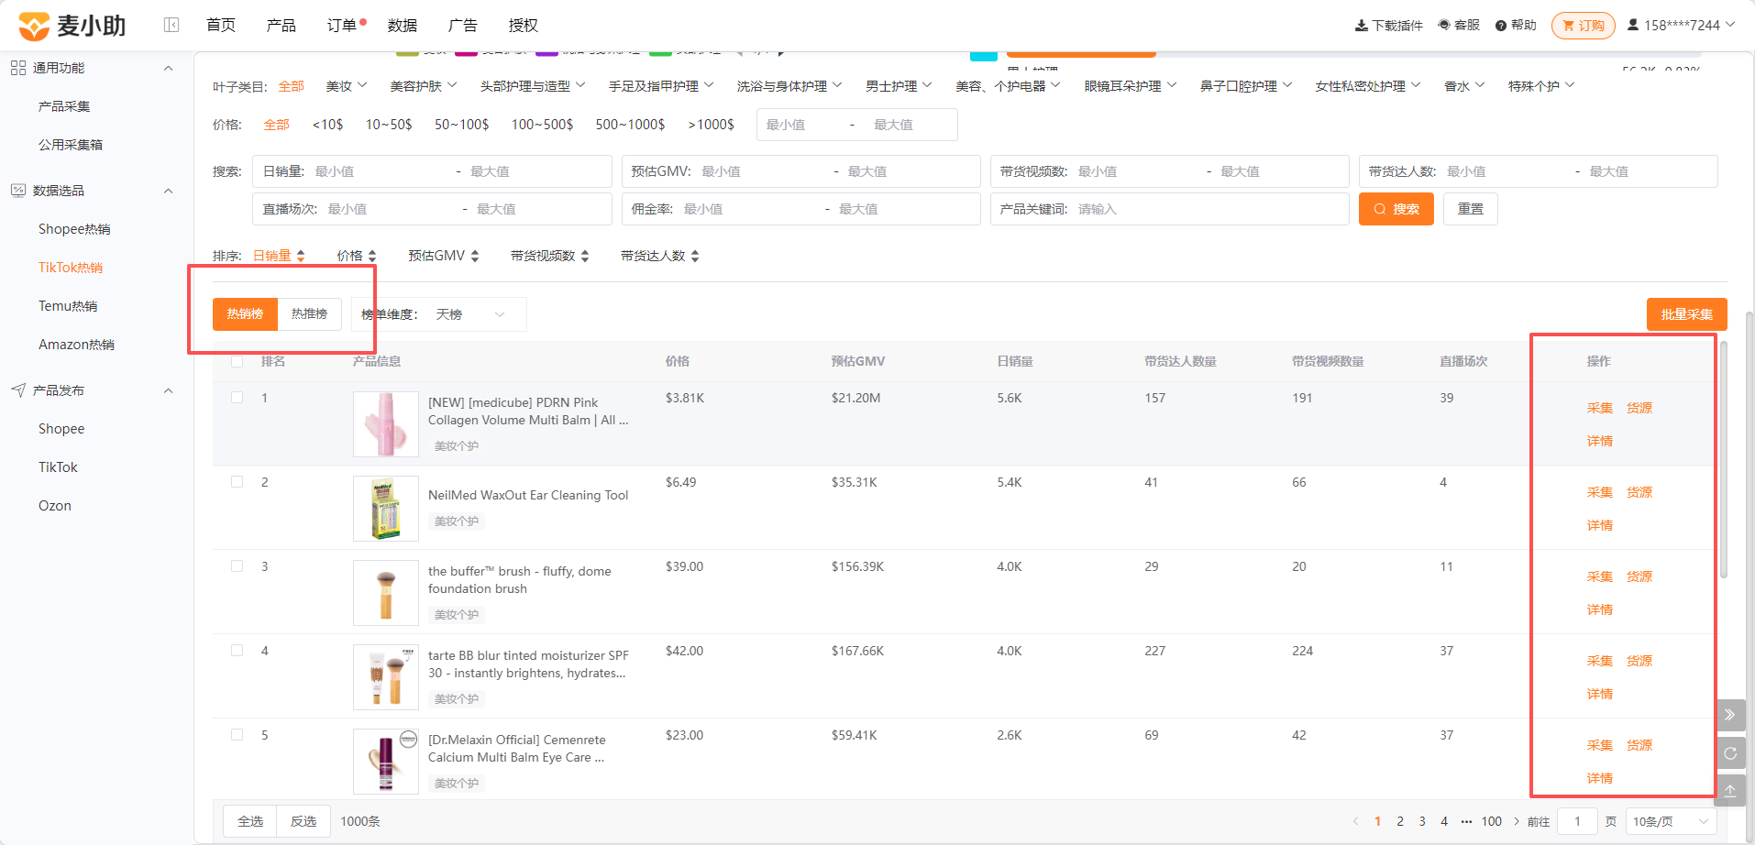Collapse the 数据选品 section
Screen dimensions: 1755x845
(168, 192)
